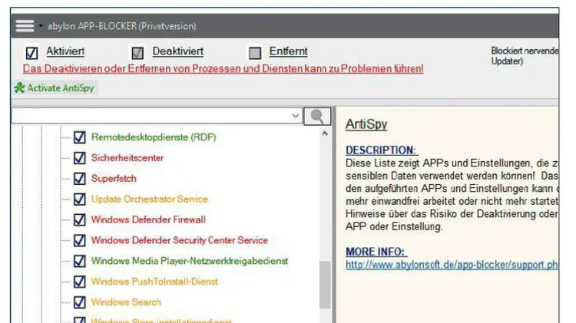576x323 pixels.
Task: Click the list scrollbar up arrow
Action: coord(325,133)
